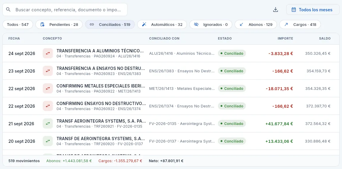
Task: Click the Neto: +87.801,91 € summary
Action: 166,161
